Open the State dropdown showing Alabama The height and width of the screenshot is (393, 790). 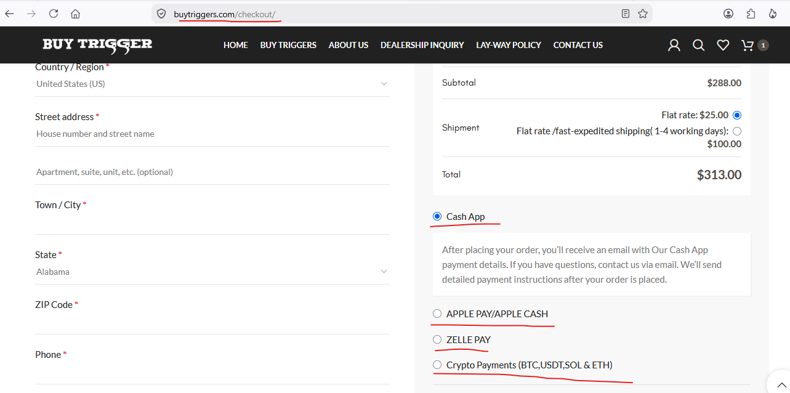(212, 272)
